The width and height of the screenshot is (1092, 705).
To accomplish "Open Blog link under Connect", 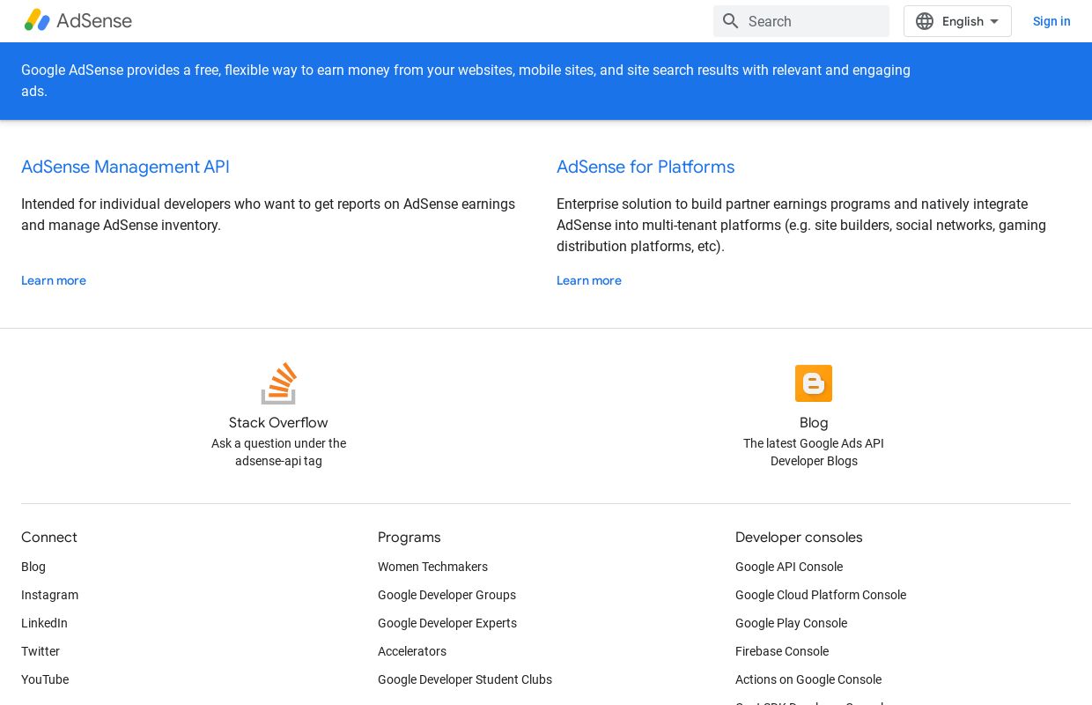I will pos(33,567).
